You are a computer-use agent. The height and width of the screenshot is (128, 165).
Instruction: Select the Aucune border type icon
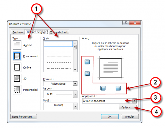[17, 45]
